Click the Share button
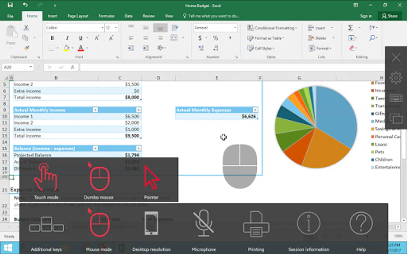The width and height of the screenshot is (407, 254). click(x=389, y=16)
